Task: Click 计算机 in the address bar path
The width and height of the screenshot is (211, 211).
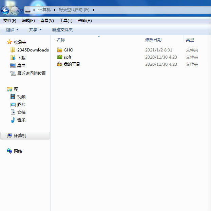Action: (x=44, y=10)
